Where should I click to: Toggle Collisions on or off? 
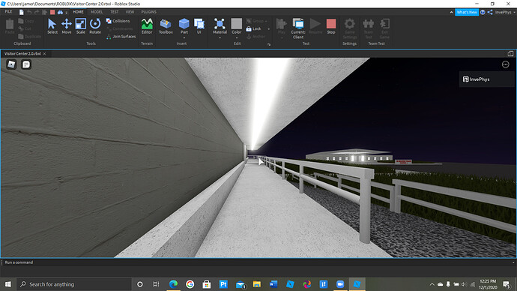pyautogui.click(x=118, y=21)
